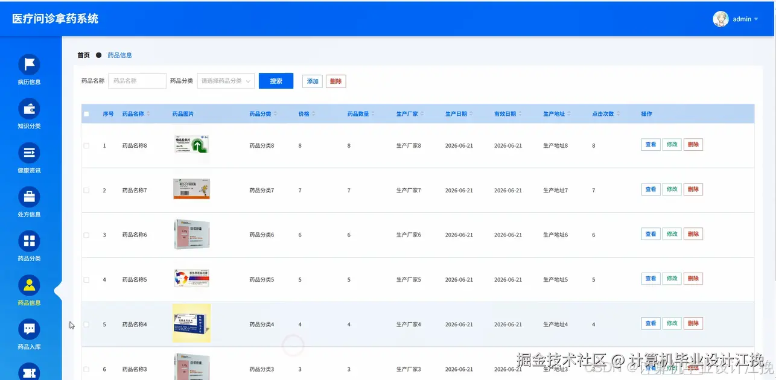This screenshot has height=380, width=776.
Task: Open the 请选择药品分类 dropdown
Action: click(x=226, y=81)
